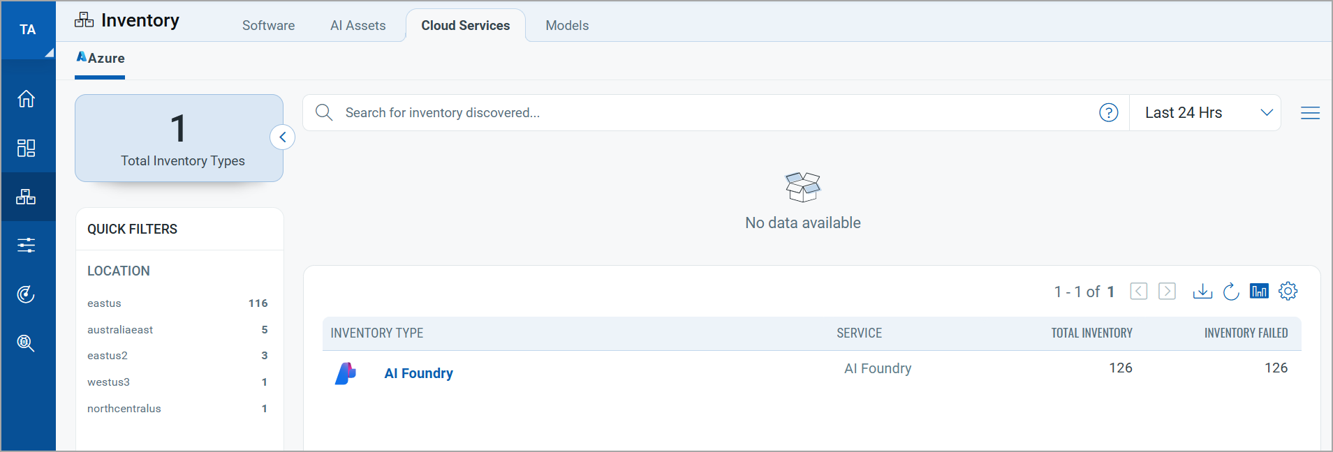This screenshot has height=452, width=1333.
Task: Click the search magnifier icon
Action: tap(324, 112)
